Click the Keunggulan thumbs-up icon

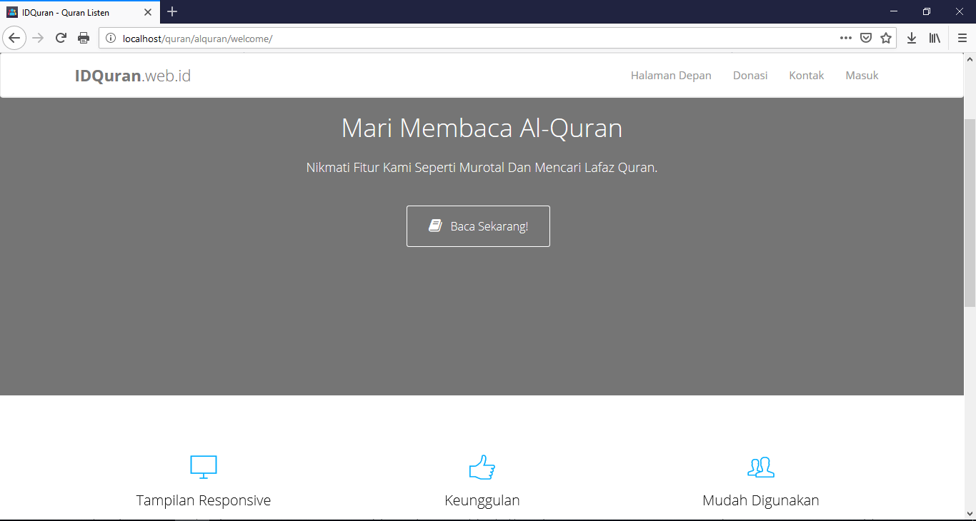click(482, 467)
